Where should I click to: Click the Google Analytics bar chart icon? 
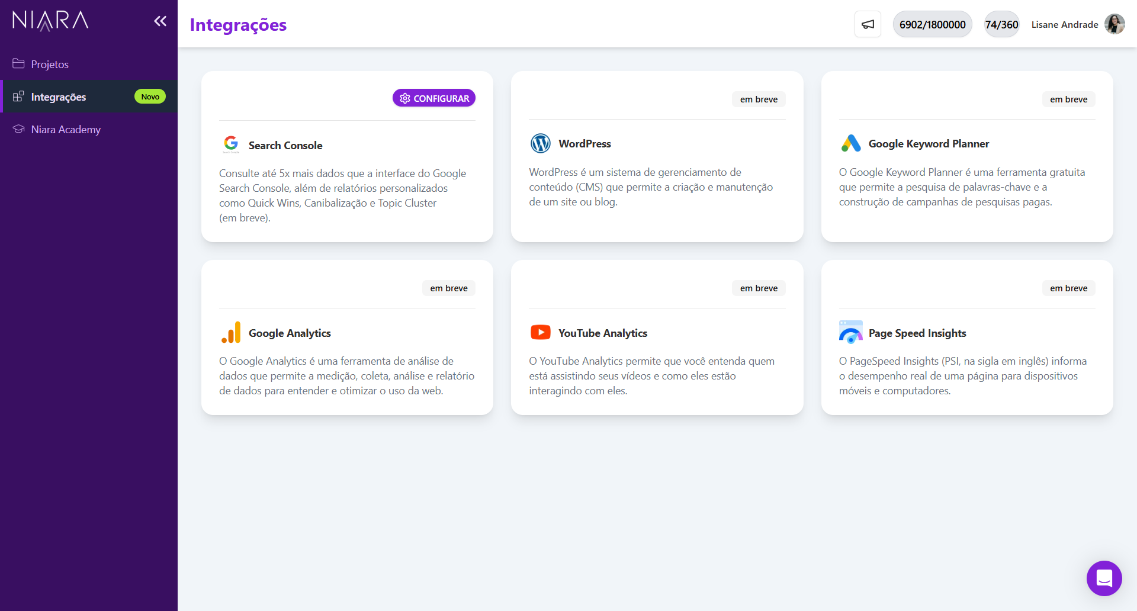[231, 333]
